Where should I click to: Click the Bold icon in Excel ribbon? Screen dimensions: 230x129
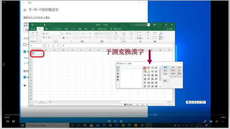coord(44,38)
